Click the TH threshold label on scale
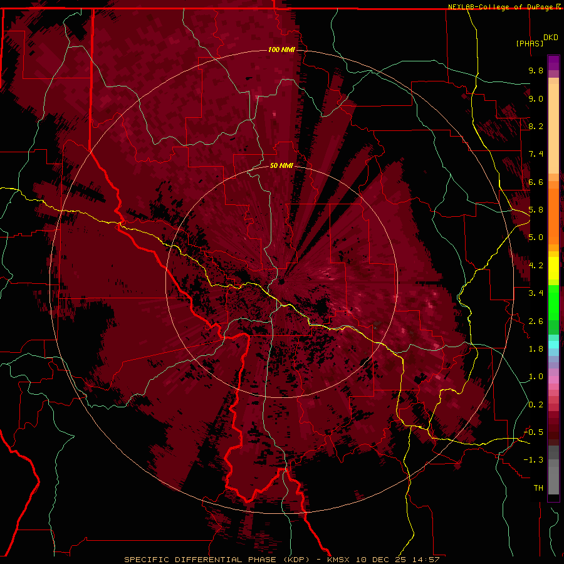This screenshot has width=564, height=564. click(x=538, y=488)
